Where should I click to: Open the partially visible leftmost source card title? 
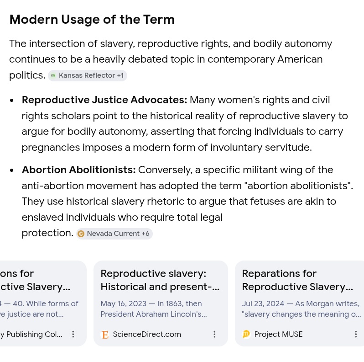point(35,280)
